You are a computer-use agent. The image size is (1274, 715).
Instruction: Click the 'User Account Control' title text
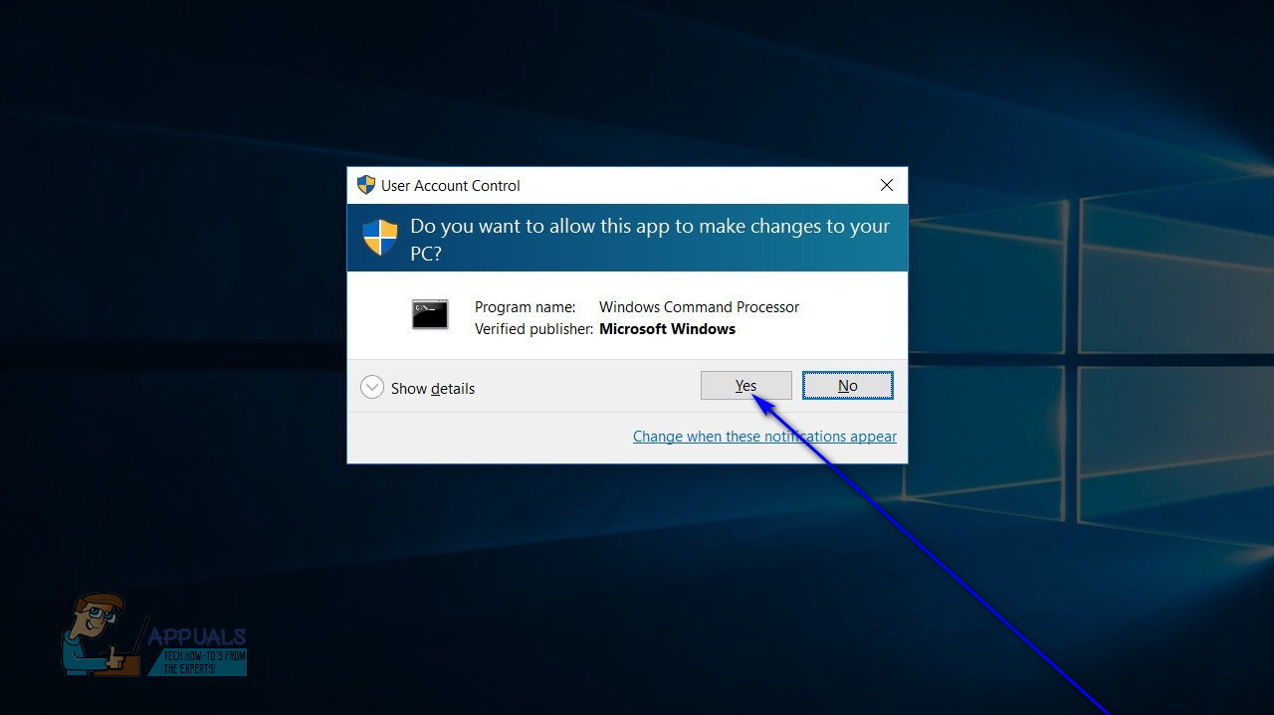[x=451, y=186]
